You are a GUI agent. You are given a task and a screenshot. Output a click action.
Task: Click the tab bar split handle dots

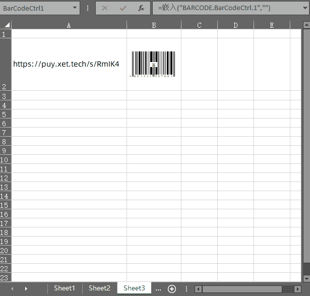tap(186, 289)
